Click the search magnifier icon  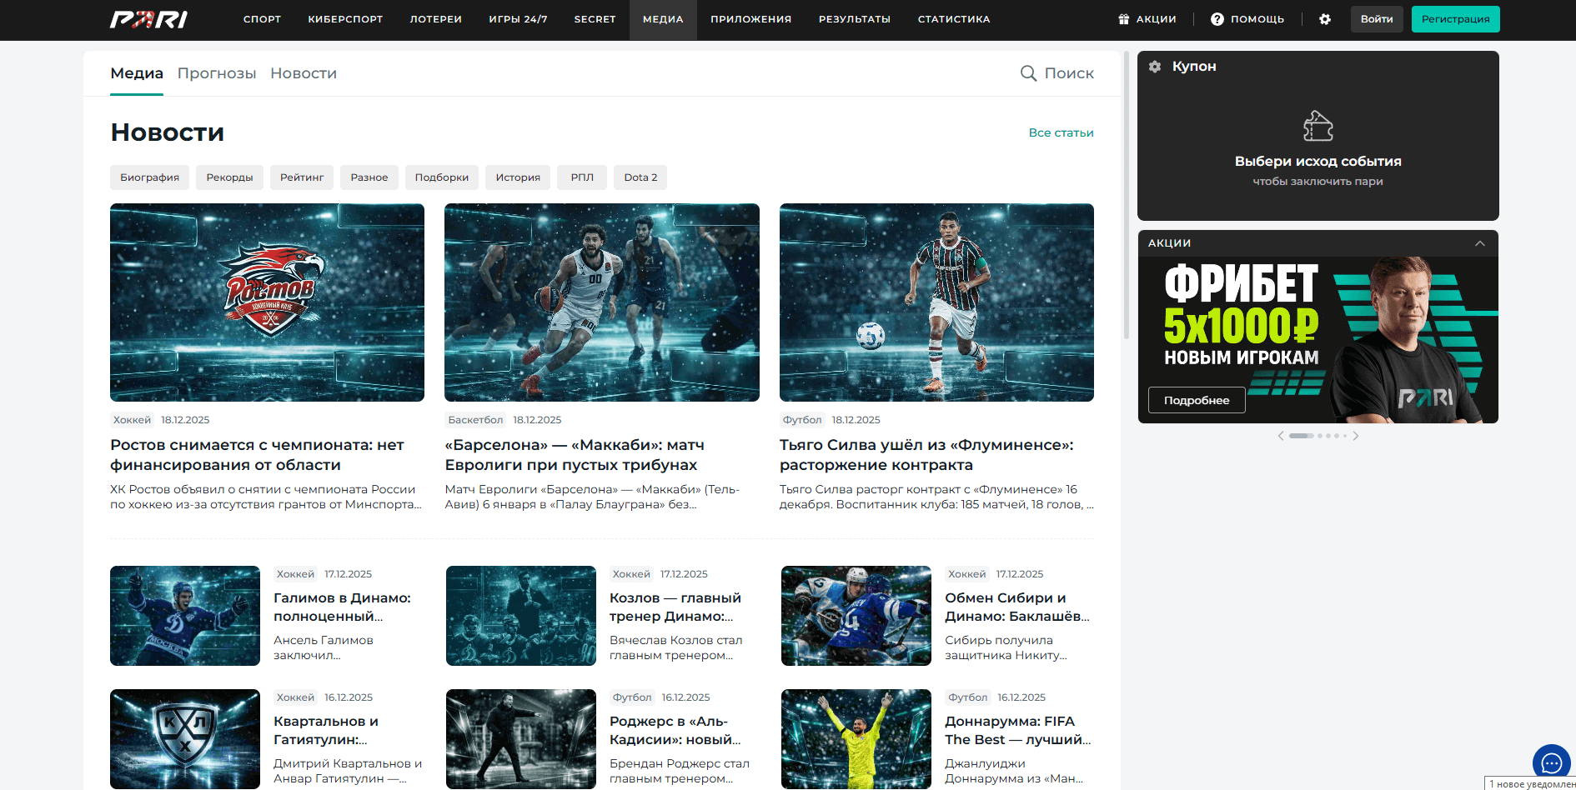click(x=1028, y=73)
